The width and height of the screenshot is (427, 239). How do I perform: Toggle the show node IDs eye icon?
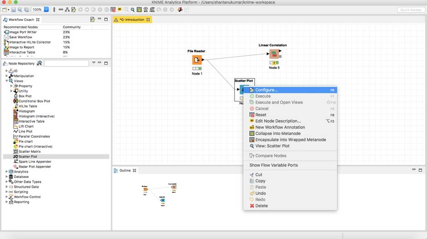(146, 10)
